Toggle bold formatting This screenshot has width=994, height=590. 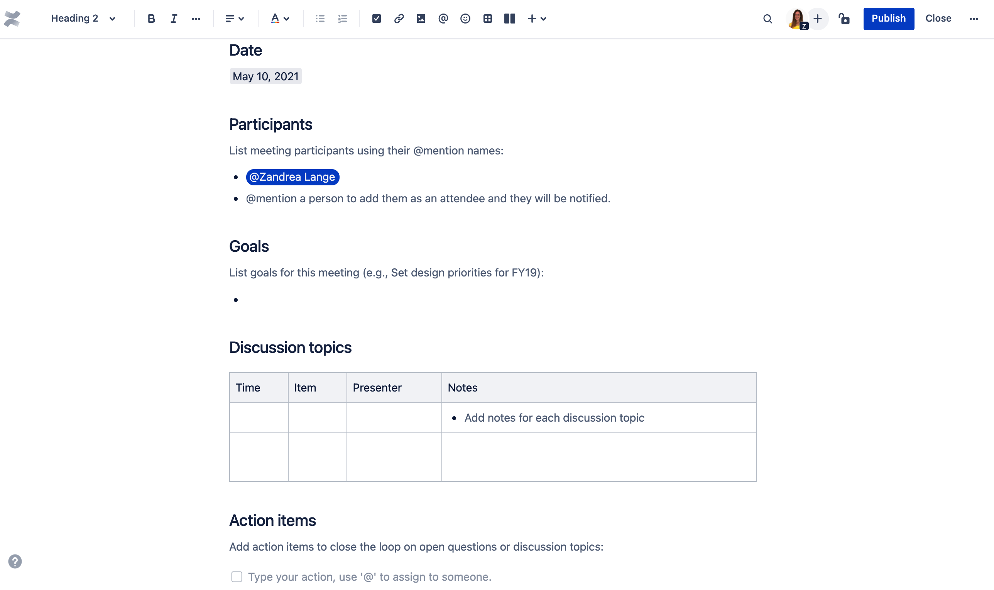click(x=151, y=18)
